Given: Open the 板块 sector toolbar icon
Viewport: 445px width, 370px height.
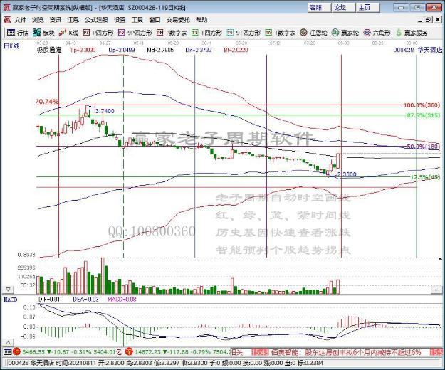Looking at the screenshot, I should pos(44,33).
